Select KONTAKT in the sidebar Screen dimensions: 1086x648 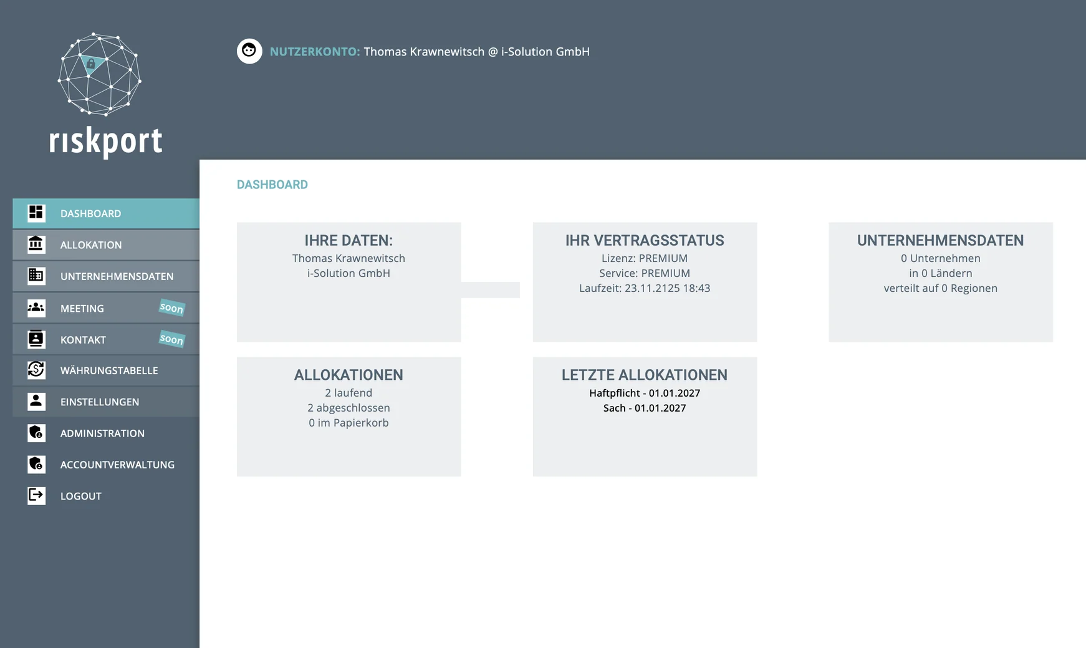tap(106, 340)
